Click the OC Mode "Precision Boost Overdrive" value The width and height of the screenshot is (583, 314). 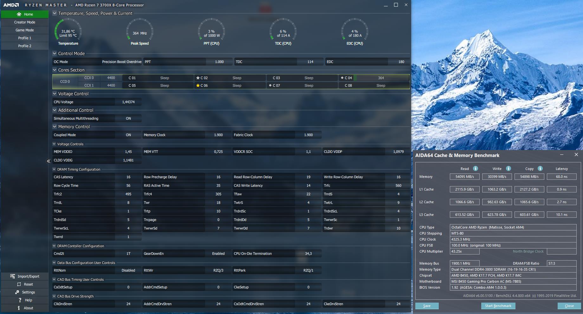click(122, 62)
